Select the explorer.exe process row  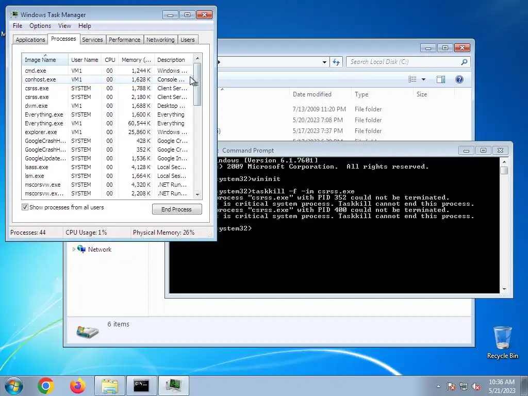(x=107, y=132)
